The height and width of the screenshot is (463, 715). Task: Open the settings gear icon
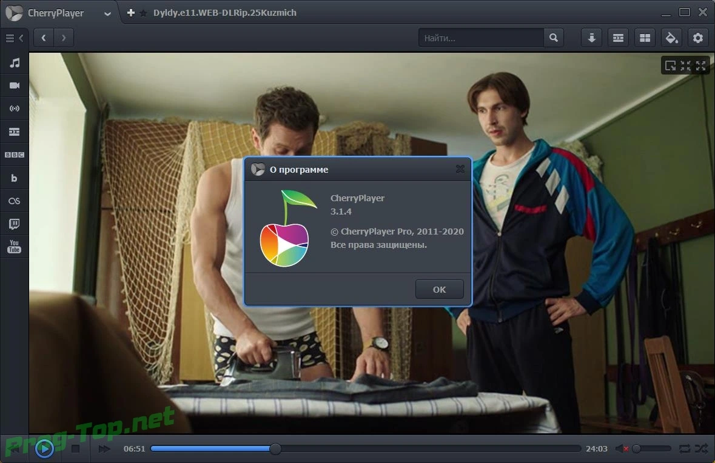tap(698, 38)
